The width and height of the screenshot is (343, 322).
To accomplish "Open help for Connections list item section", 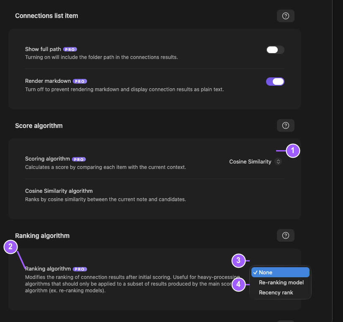I will 285,16.
